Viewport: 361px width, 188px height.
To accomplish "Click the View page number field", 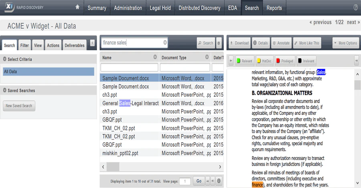I will click(185, 181).
